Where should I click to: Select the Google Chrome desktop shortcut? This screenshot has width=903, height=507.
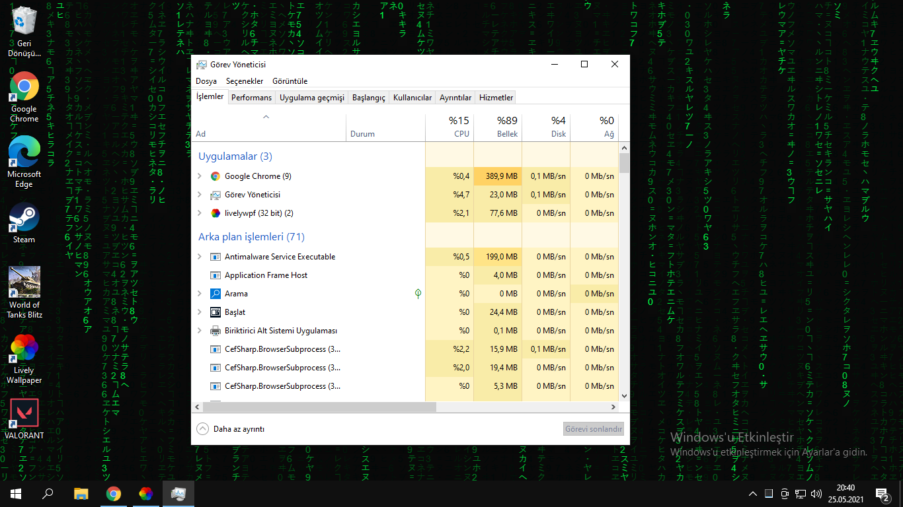(x=24, y=97)
